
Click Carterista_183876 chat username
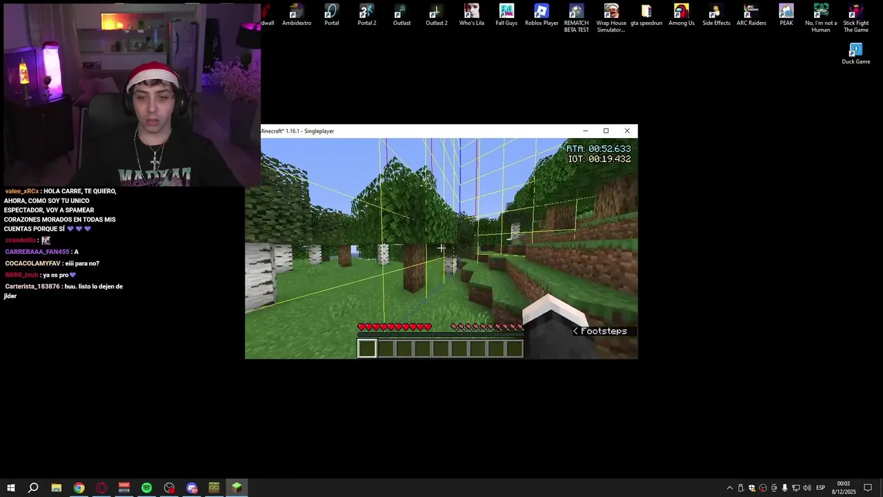click(x=32, y=286)
